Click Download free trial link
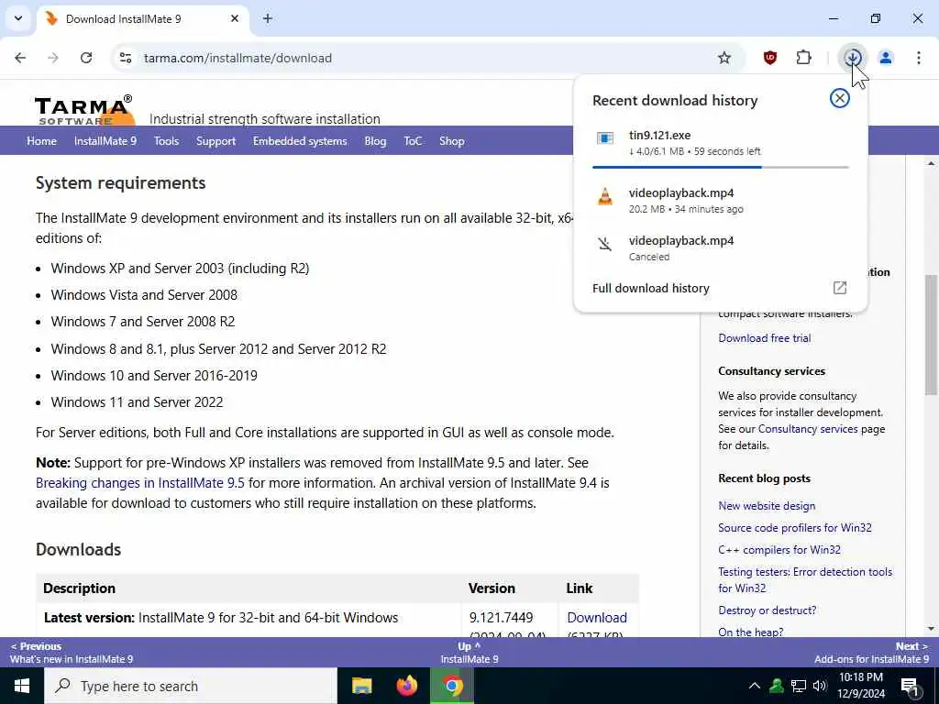The image size is (939, 704). [765, 338]
